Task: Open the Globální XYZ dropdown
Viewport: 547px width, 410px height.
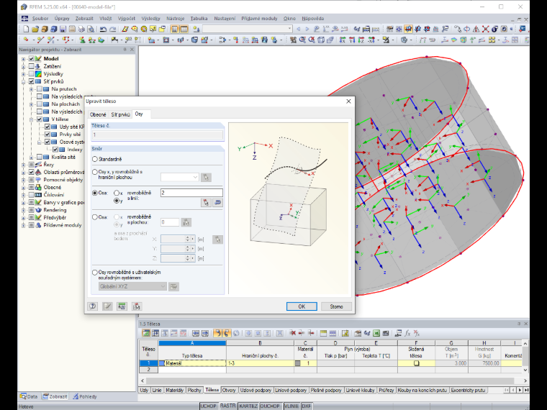Action: click(132, 286)
